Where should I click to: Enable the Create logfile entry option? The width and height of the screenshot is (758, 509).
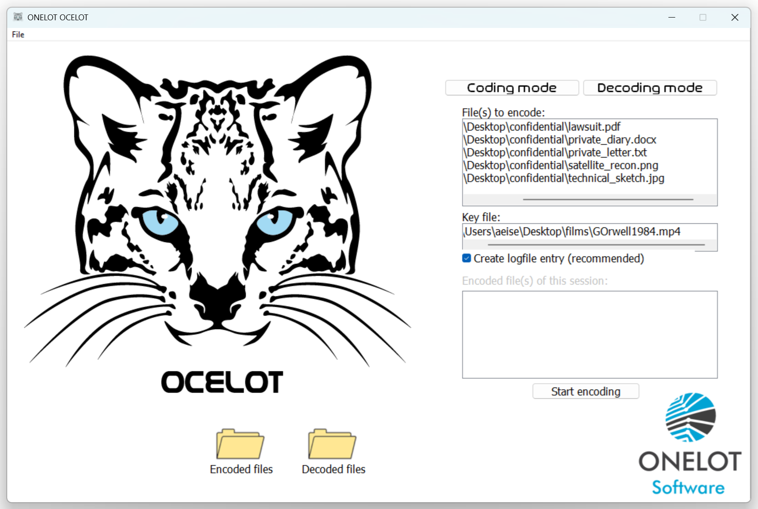coord(466,258)
